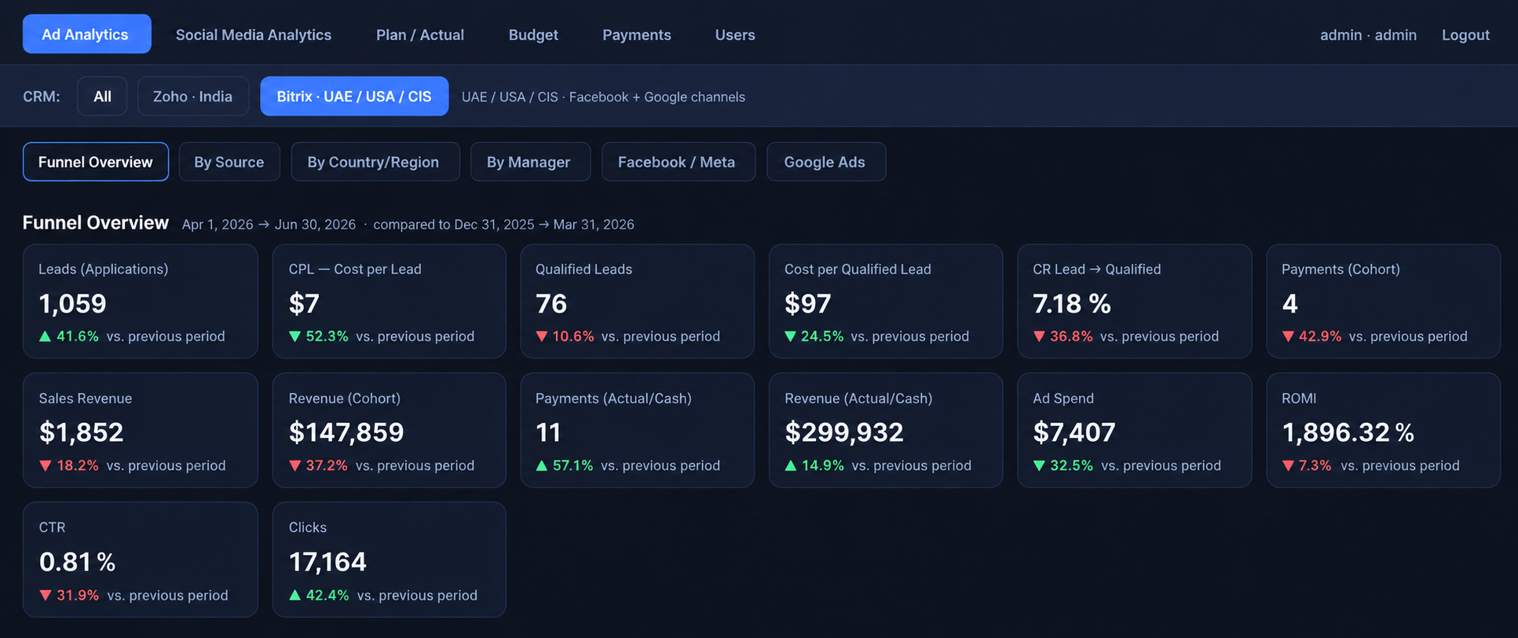Open the By Country/Region tab
This screenshot has width=1518, height=638.
[x=375, y=162]
